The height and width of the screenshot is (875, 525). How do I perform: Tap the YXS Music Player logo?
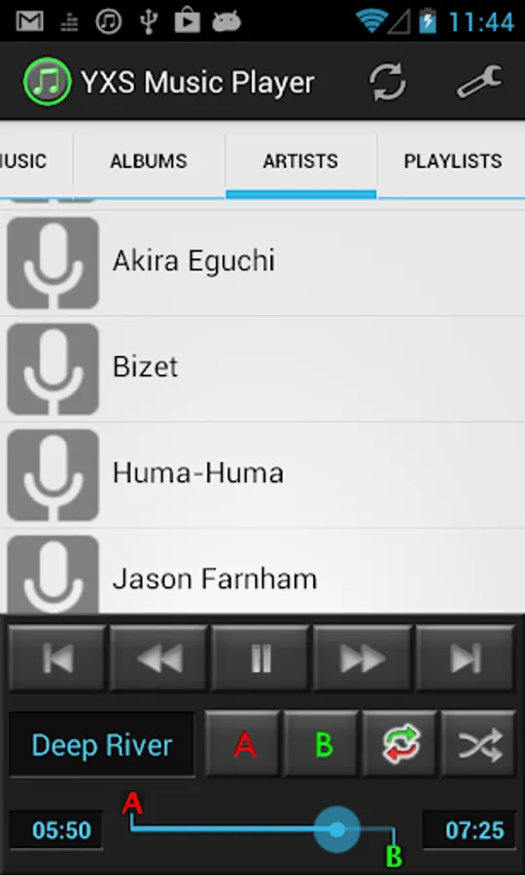tap(48, 82)
